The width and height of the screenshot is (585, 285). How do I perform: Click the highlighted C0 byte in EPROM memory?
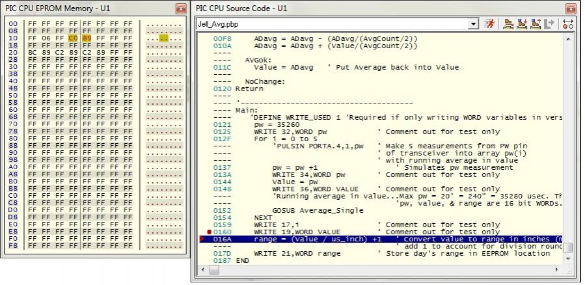pos(72,38)
